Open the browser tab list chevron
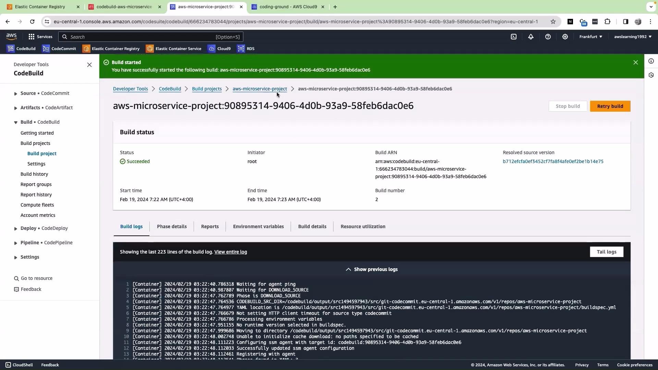This screenshot has height=370, width=658. click(x=650, y=7)
